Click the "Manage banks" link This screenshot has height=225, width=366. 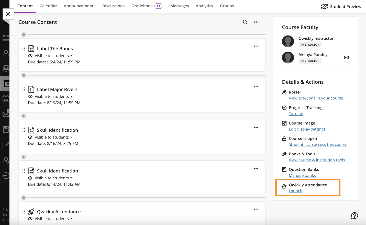coord(302,176)
